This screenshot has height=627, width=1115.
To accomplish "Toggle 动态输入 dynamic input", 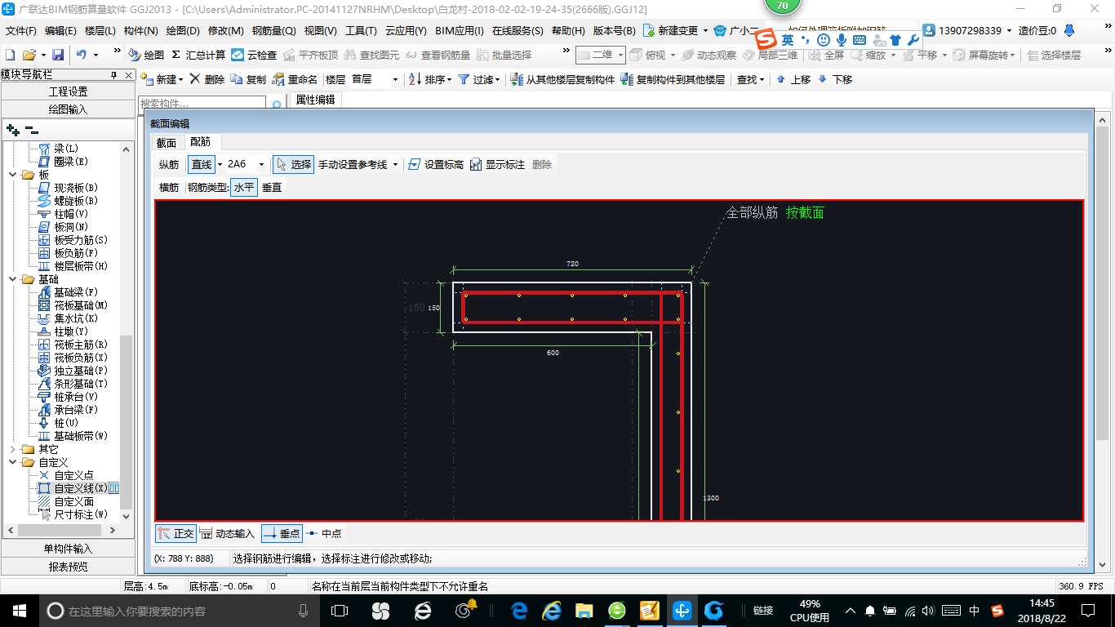I will [228, 533].
